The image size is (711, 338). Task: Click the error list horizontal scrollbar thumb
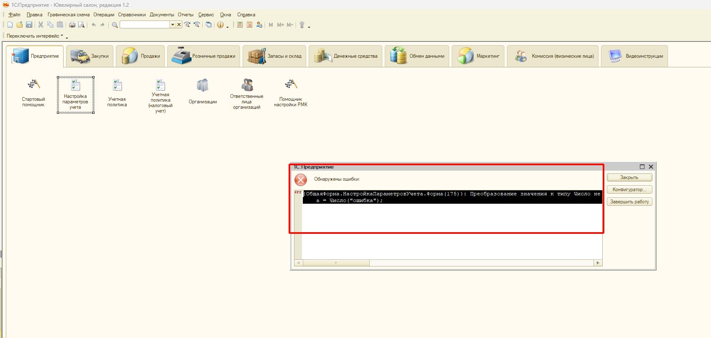pos(336,263)
